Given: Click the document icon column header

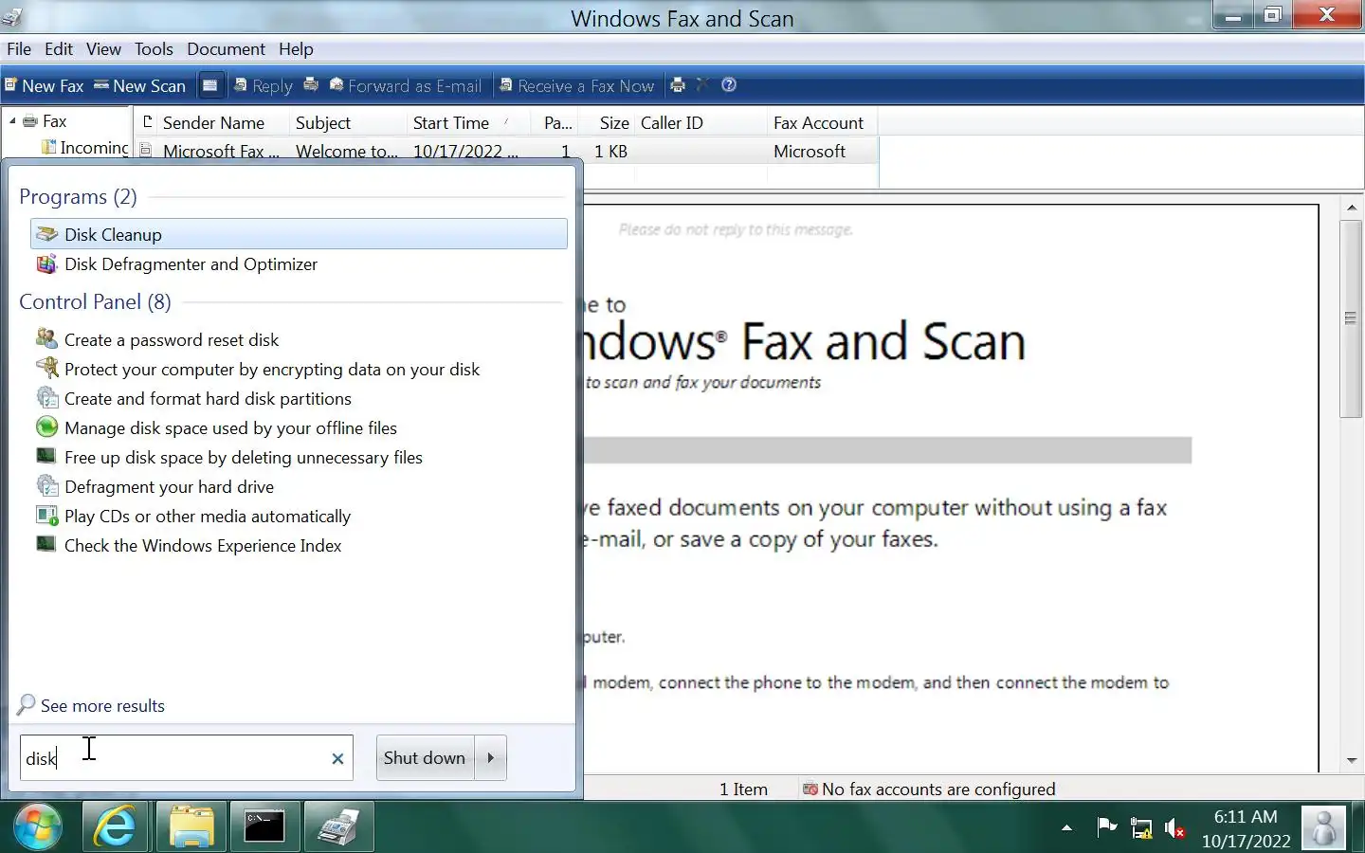Looking at the screenshot, I should pyautogui.click(x=147, y=122).
